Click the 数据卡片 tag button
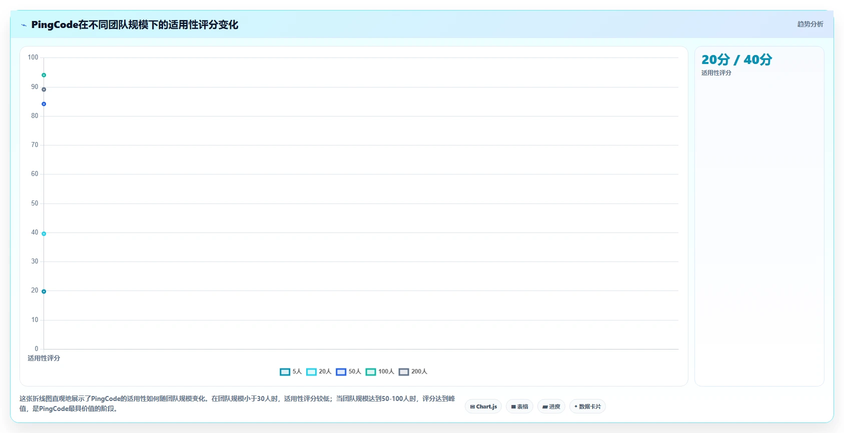The height and width of the screenshot is (433, 844). pyautogui.click(x=588, y=406)
